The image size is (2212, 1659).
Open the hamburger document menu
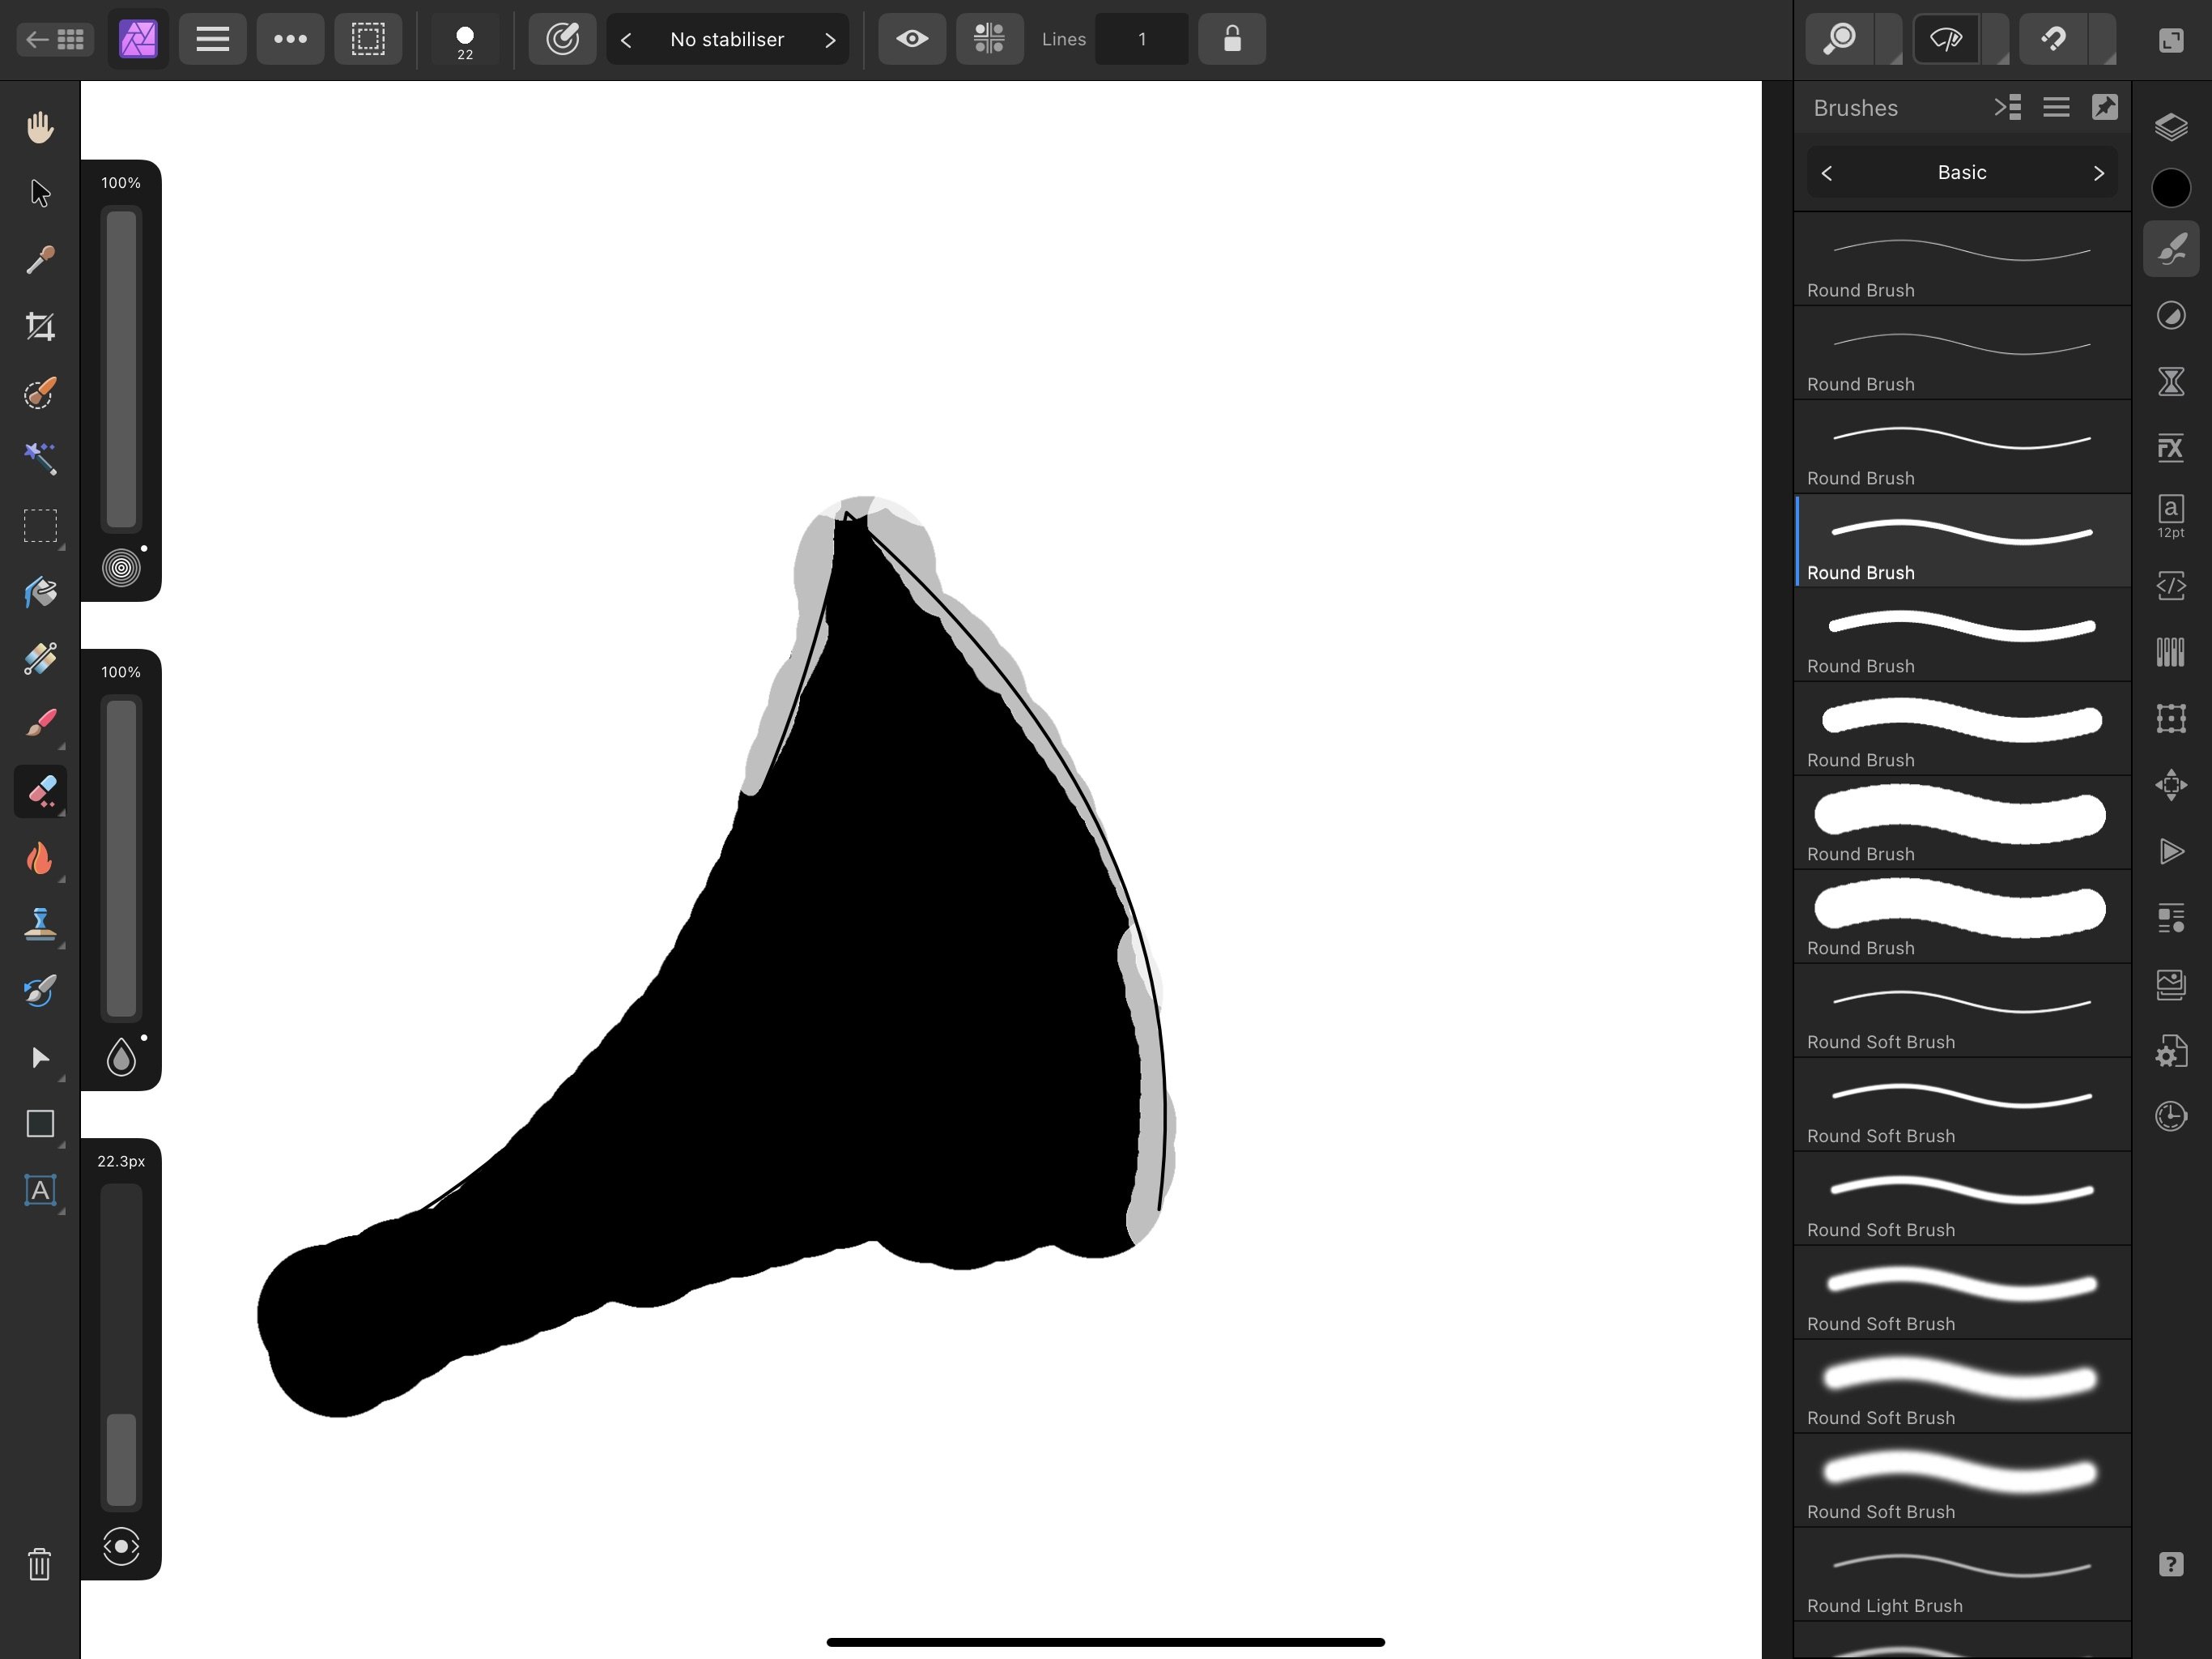212,39
